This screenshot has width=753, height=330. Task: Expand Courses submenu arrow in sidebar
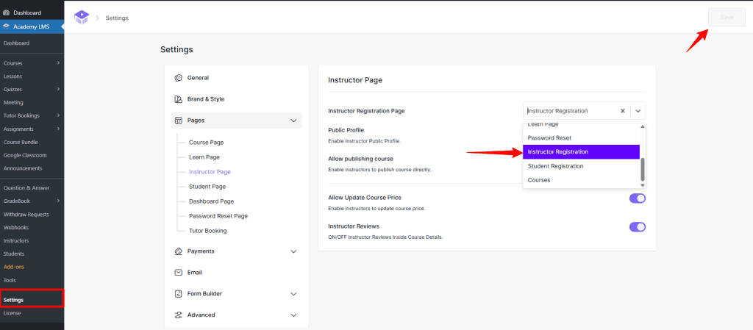pyautogui.click(x=58, y=63)
